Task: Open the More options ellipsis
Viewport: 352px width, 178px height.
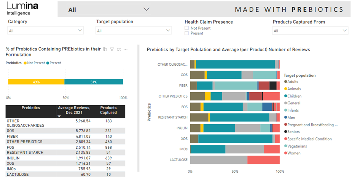Action: [x=126, y=49]
